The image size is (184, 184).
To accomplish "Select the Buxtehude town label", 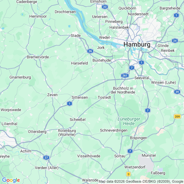I will [102, 60].
